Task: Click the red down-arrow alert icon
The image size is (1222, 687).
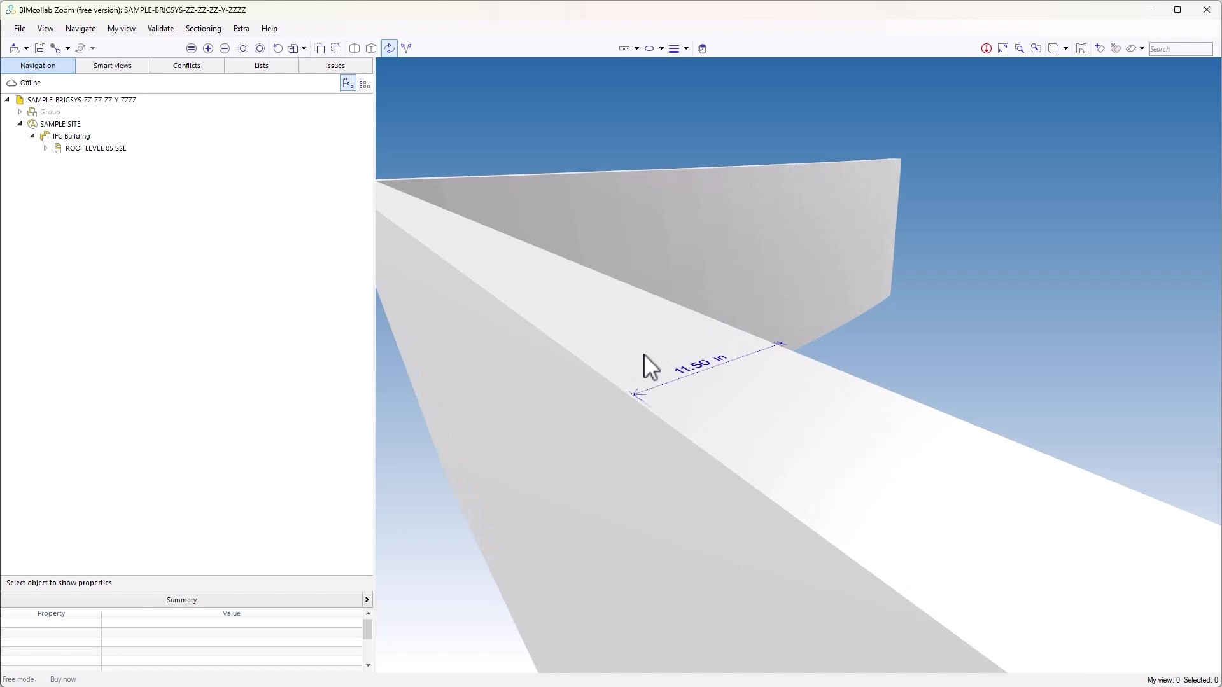Action: (x=986, y=48)
